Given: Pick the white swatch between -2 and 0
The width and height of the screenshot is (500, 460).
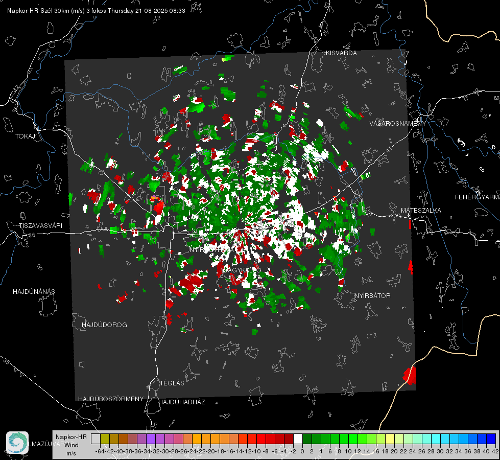Looking at the screenshot, I should pyautogui.click(x=298, y=439).
